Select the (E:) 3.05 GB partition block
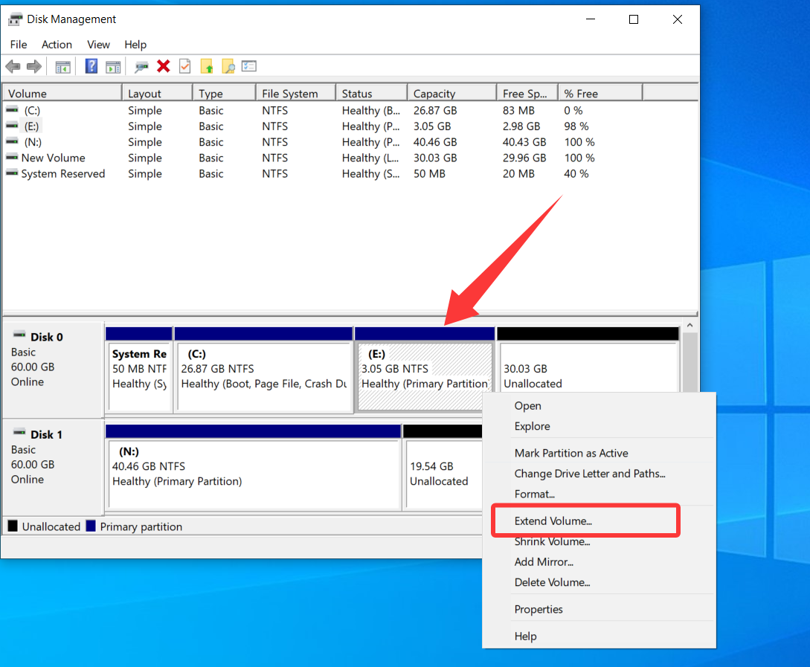Viewport: 810px width, 667px height. (x=425, y=369)
